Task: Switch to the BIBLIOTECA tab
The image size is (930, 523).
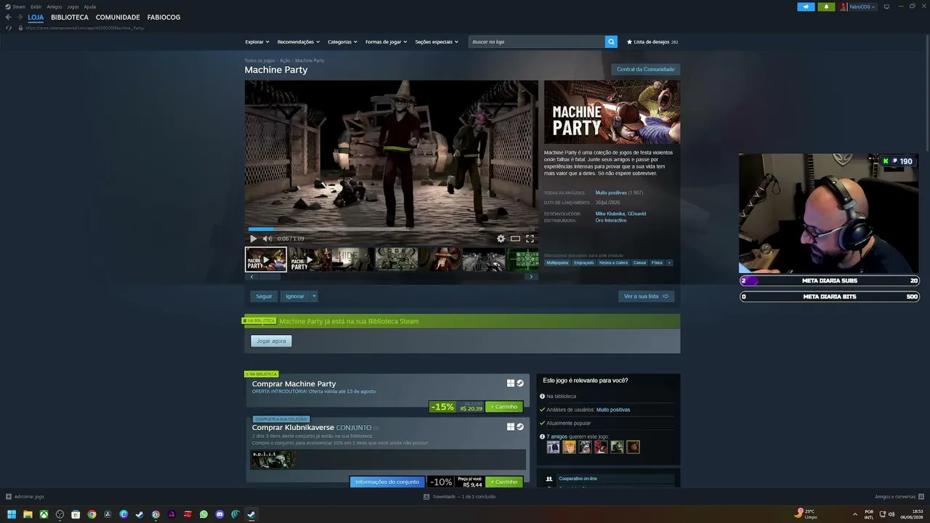Action: click(x=70, y=17)
